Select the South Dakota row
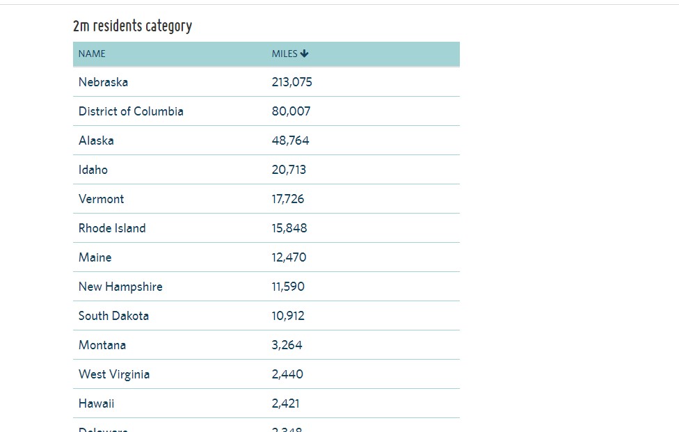The width and height of the screenshot is (679, 432). click(266, 316)
